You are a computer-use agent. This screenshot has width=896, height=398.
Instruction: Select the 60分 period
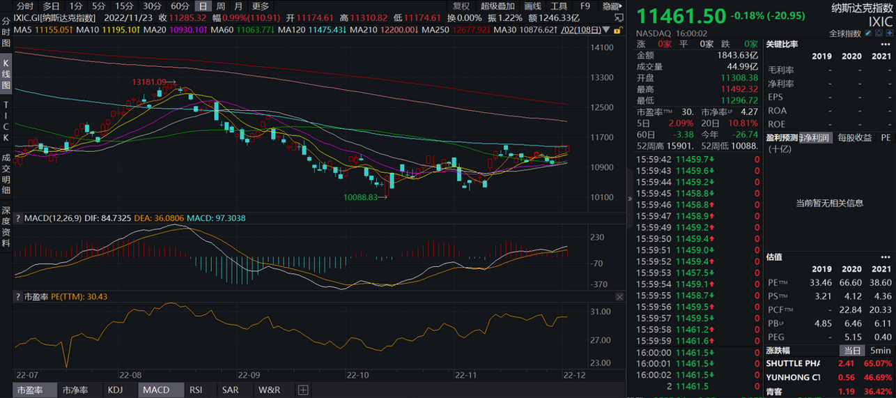tap(180, 6)
